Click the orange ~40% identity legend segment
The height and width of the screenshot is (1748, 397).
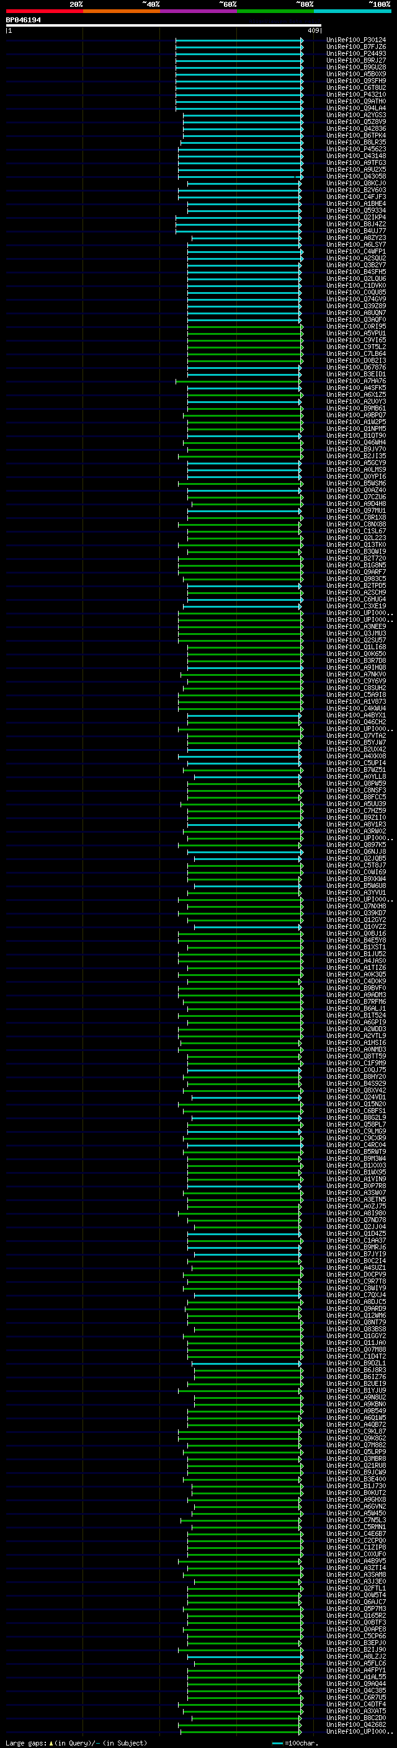coord(122,11)
